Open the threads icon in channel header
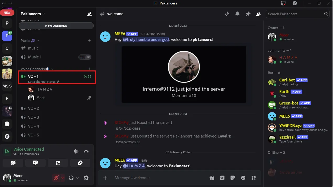The height and width of the screenshot is (187, 333). pyautogui.click(x=227, y=14)
